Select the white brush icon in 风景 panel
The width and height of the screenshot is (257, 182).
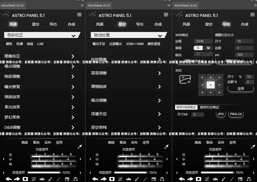[x=50, y=179]
